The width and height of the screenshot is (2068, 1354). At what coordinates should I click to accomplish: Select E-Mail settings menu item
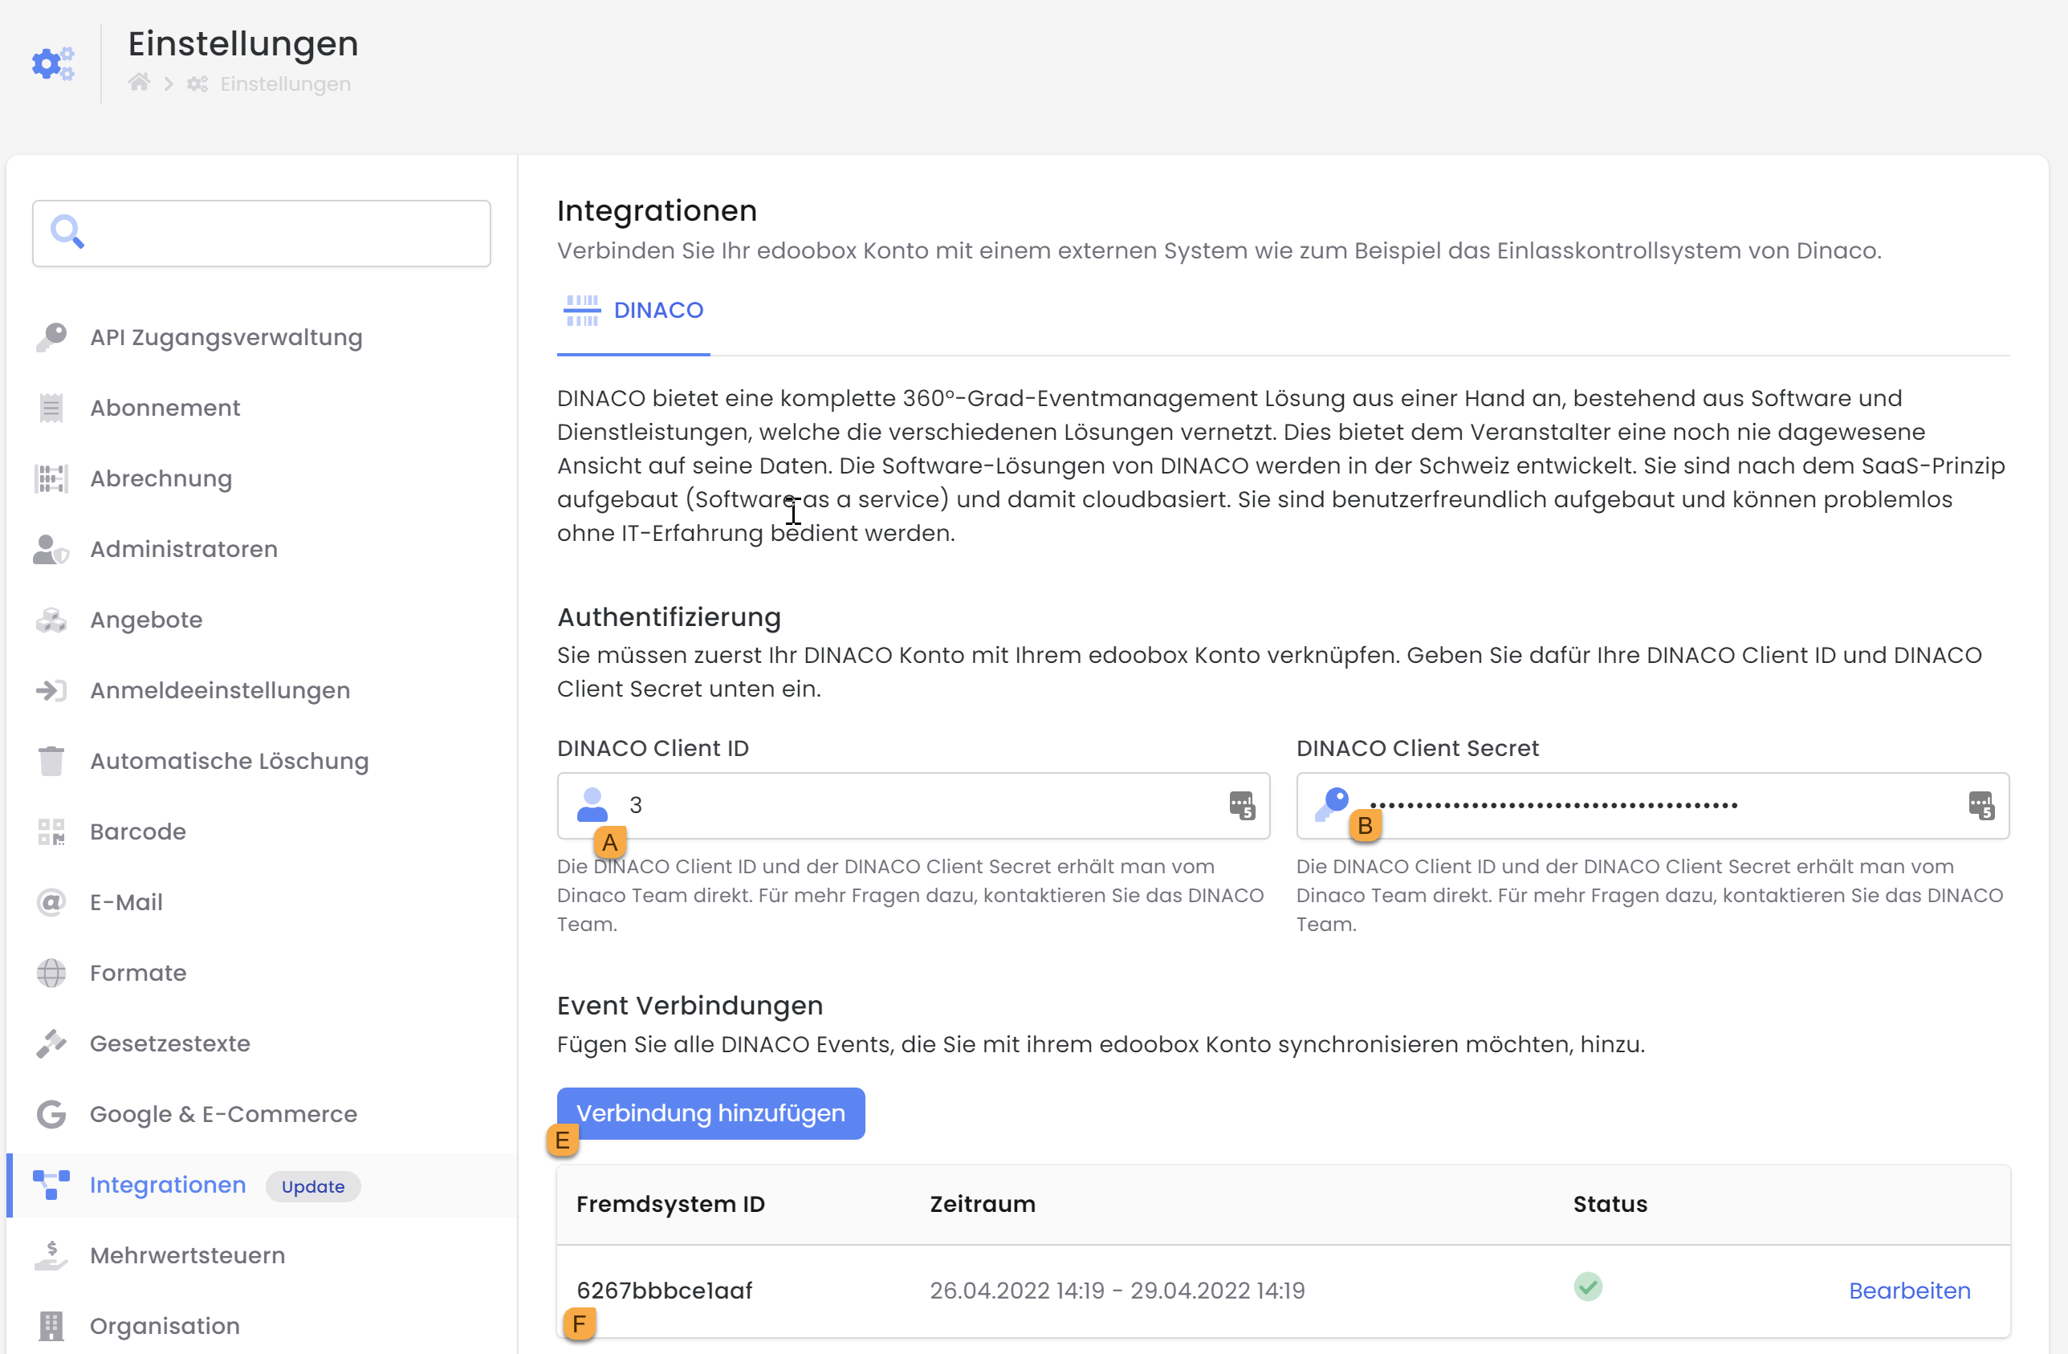126,901
